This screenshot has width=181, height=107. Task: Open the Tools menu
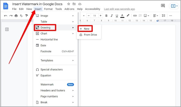[x=58, y=9]
